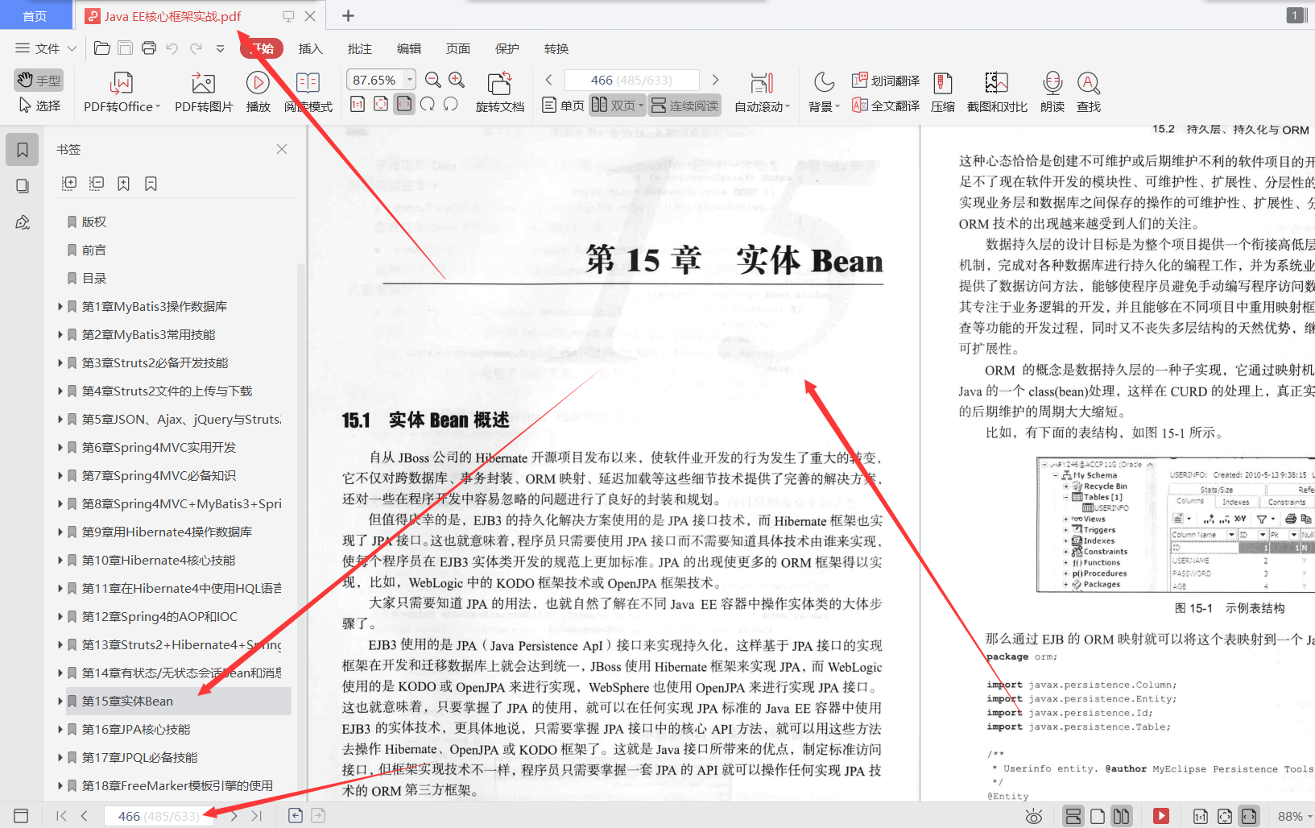
Task: Toggle eye protection mode in status bar
Action: coord(1034,816)
